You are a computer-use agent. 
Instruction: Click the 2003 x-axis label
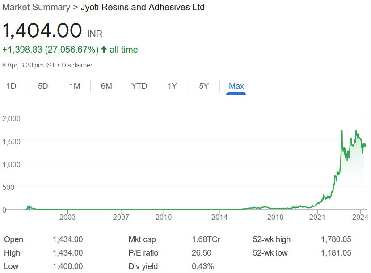click(67, 217)
